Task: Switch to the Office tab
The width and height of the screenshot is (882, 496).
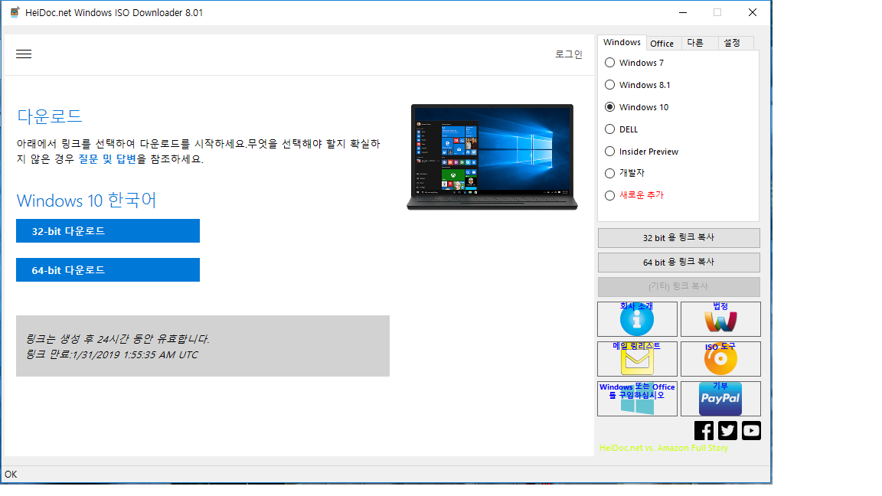Action: coord(662,44)
